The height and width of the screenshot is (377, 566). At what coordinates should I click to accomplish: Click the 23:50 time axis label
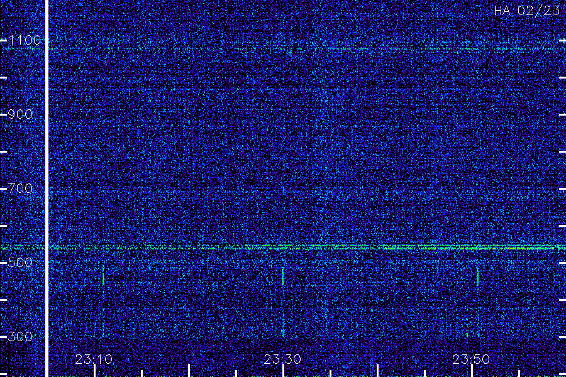pyautogui.click(x=471, y=359)
